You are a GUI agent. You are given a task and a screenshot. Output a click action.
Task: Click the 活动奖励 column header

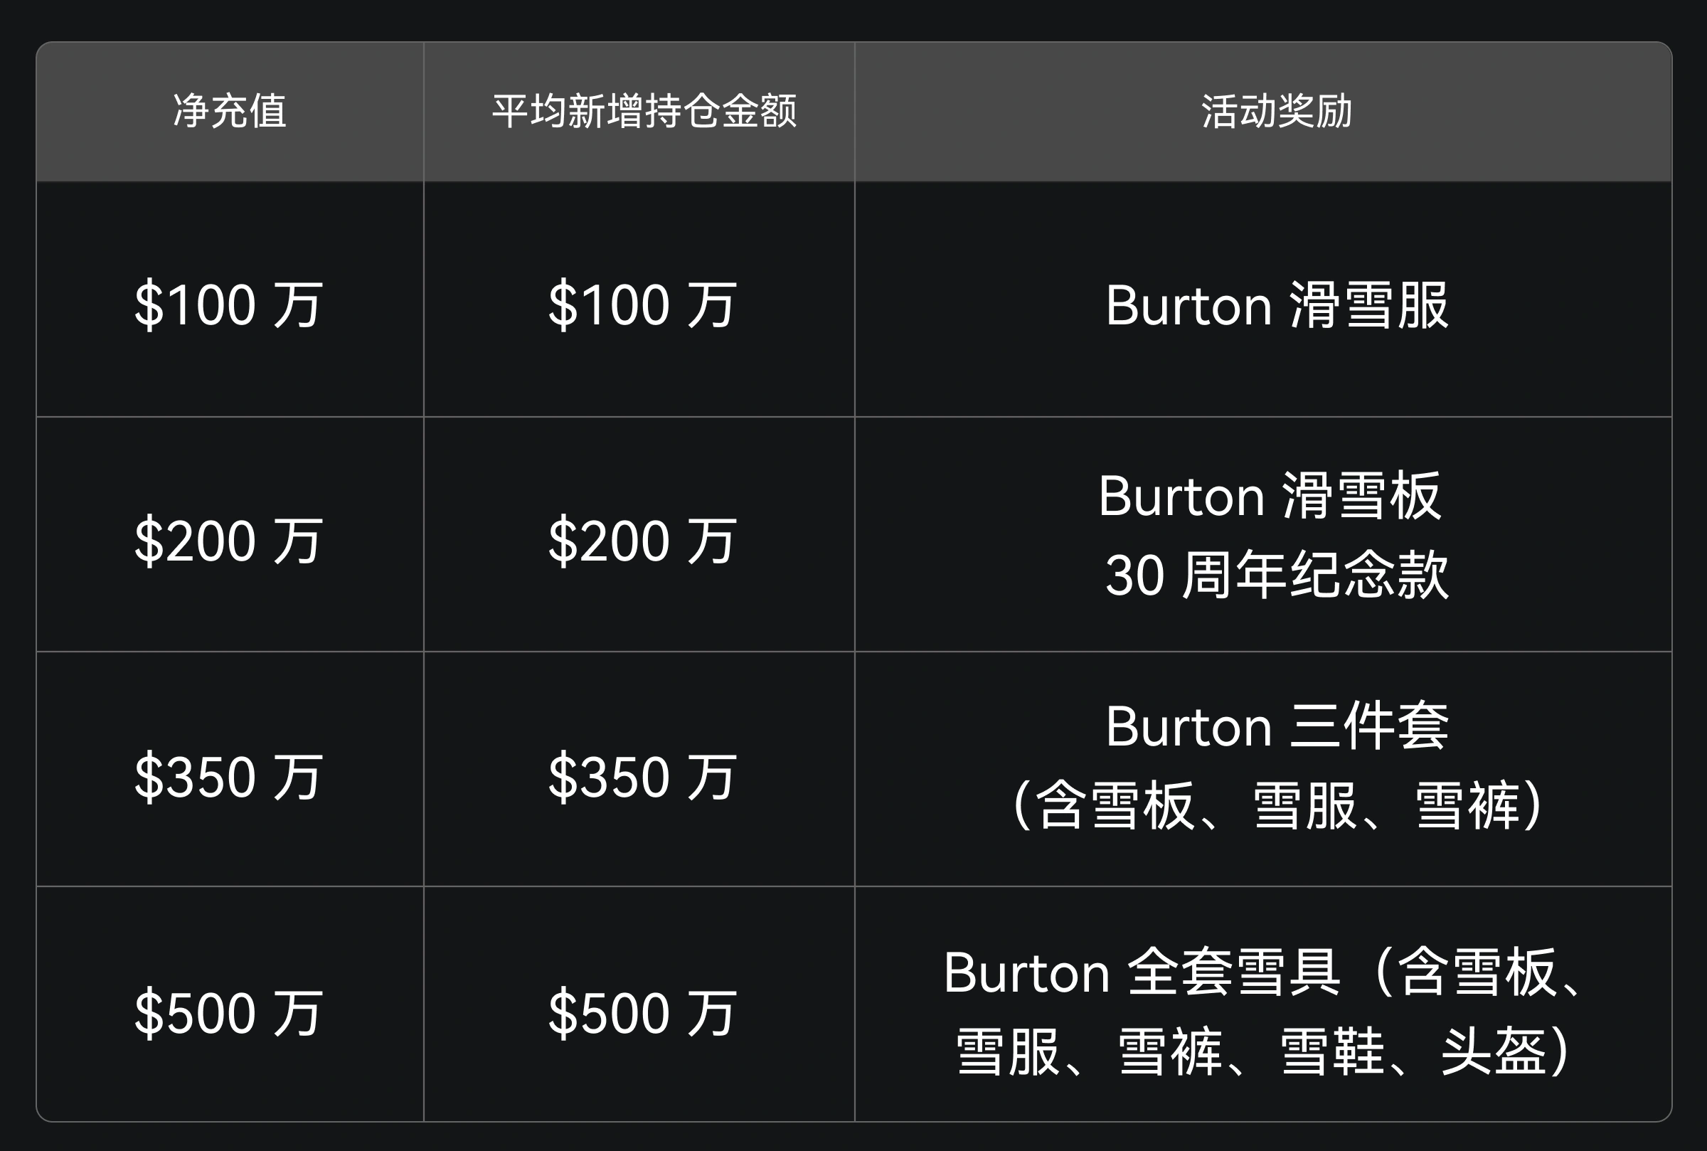1276,112
